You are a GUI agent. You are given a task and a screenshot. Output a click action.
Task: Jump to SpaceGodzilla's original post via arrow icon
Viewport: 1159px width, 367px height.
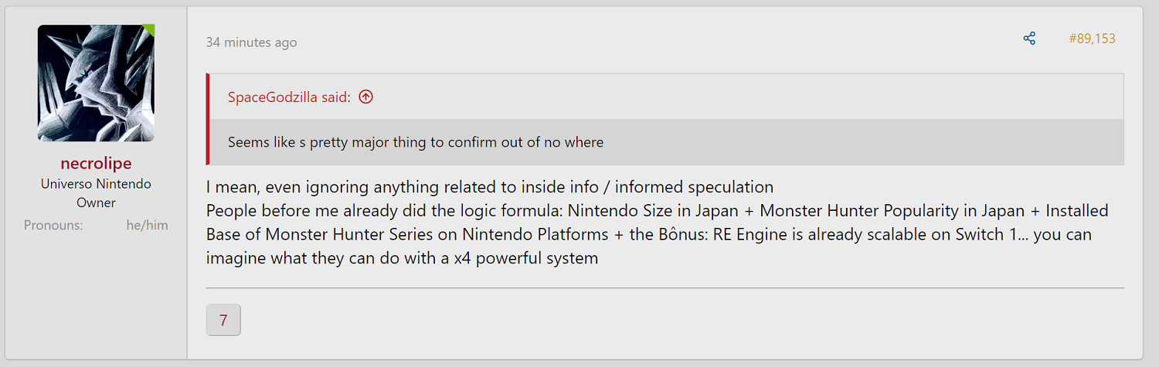pos(366,97)
